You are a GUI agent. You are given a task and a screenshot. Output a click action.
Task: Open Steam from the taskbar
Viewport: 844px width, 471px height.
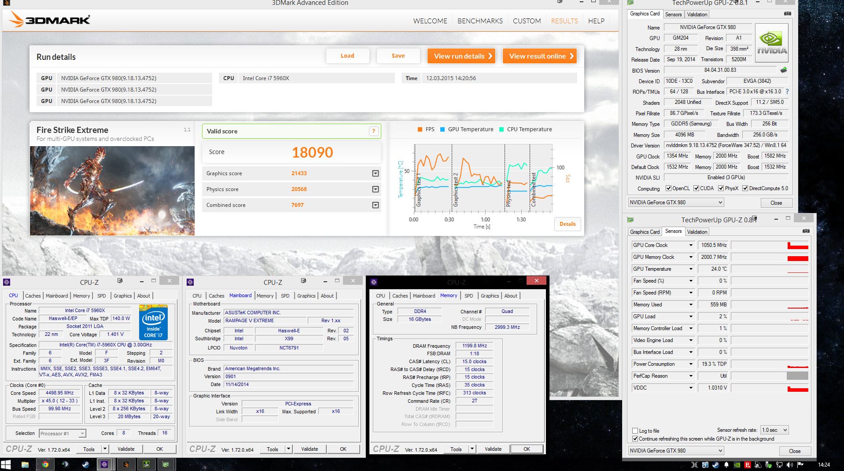[x=85, y=464]
